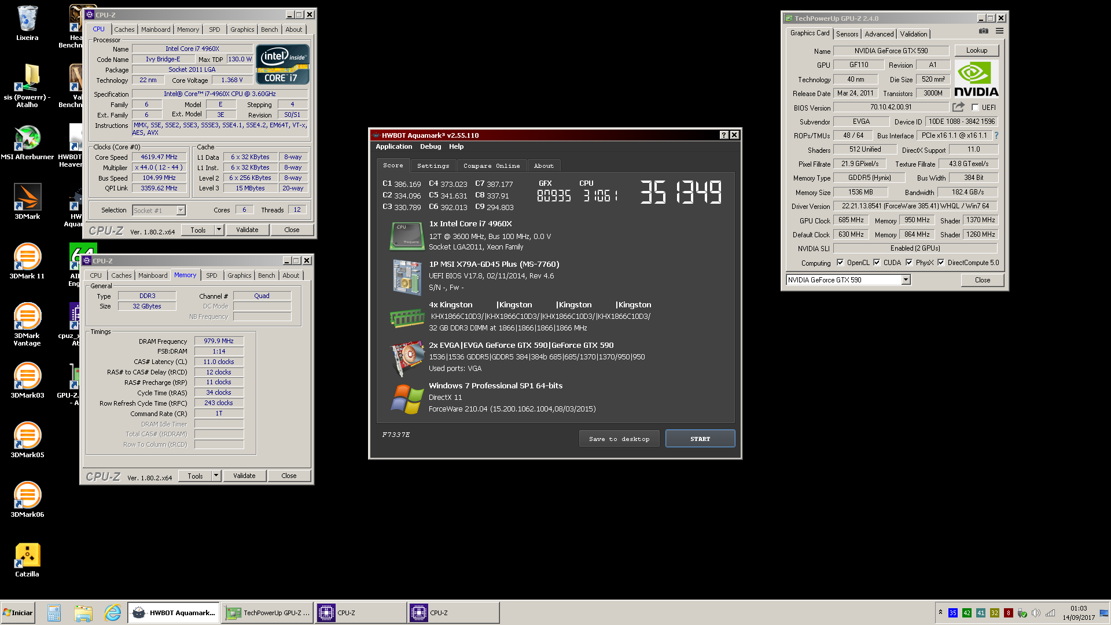1111x625 pixels.
Task: Click the blue 35 temperature tray icon
Action: click(953, 613)
